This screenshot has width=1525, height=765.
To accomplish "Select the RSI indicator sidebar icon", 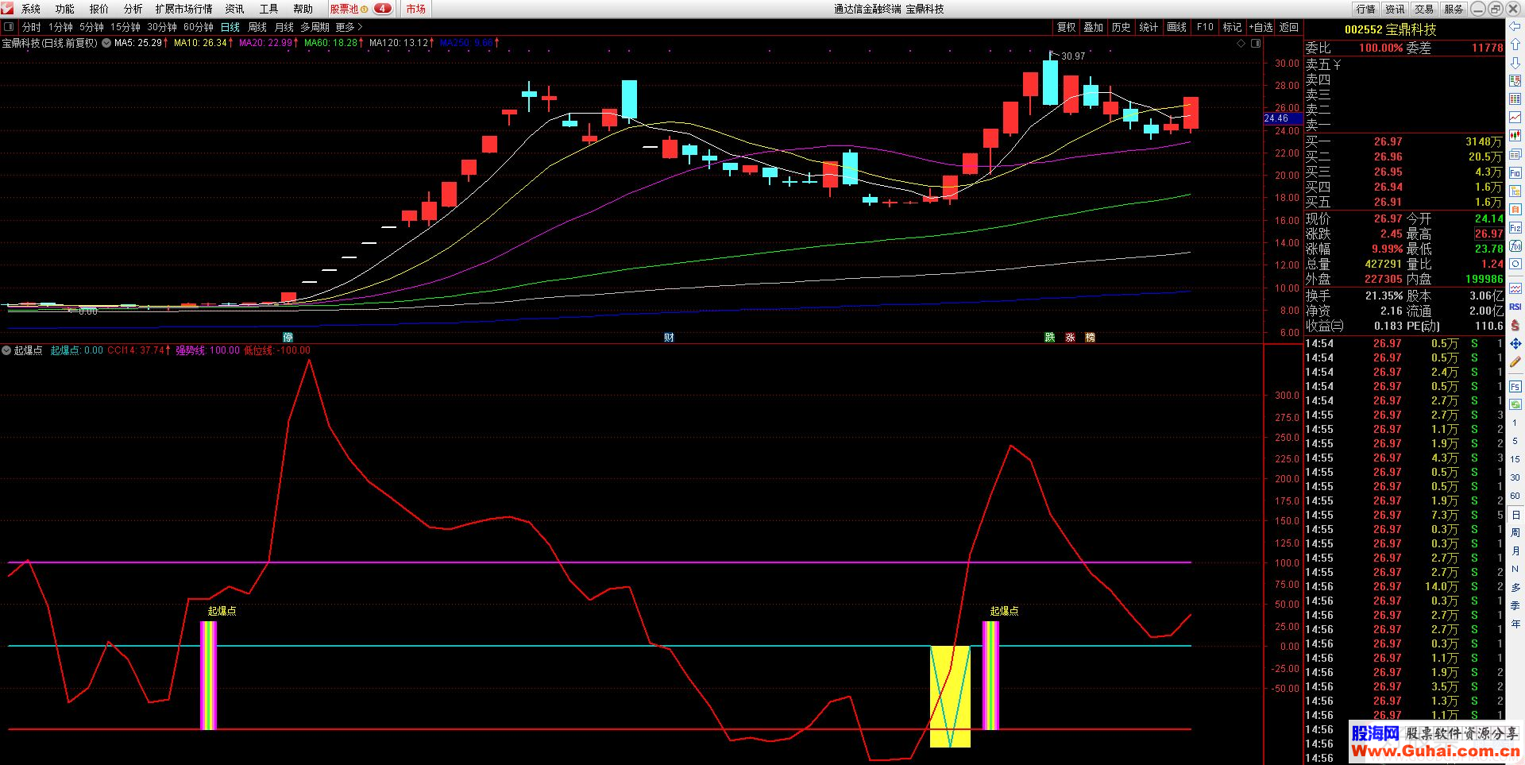I will 1515,307.
